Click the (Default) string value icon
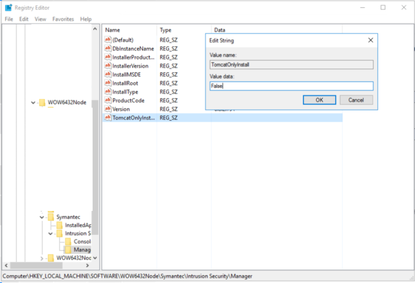This screenshot has width=415, height=283. [108, 40]
